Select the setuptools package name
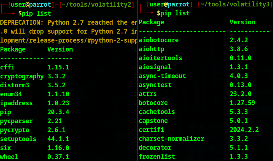The image size is (273, 161). (x=18, y=139)
